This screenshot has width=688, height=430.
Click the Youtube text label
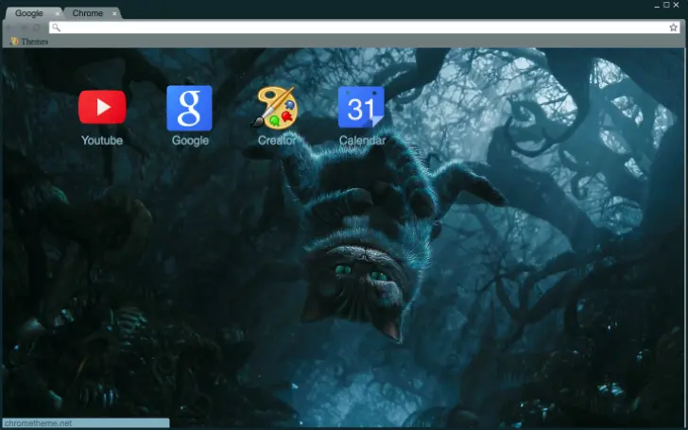click(x=102, y=140)
